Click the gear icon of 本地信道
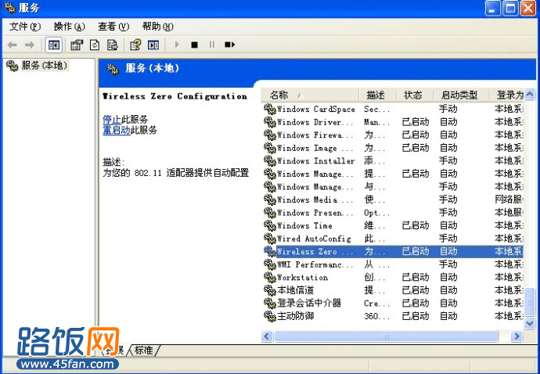Screen dimensions: 540x374 pos(270,290)
